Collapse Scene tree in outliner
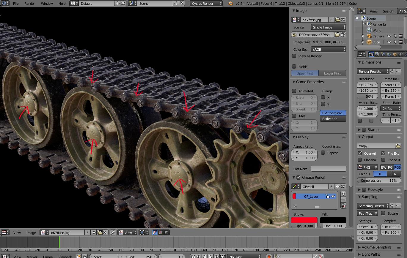 tap(357, 18)
